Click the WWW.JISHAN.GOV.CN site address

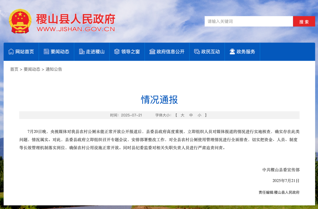coord(75,29)
